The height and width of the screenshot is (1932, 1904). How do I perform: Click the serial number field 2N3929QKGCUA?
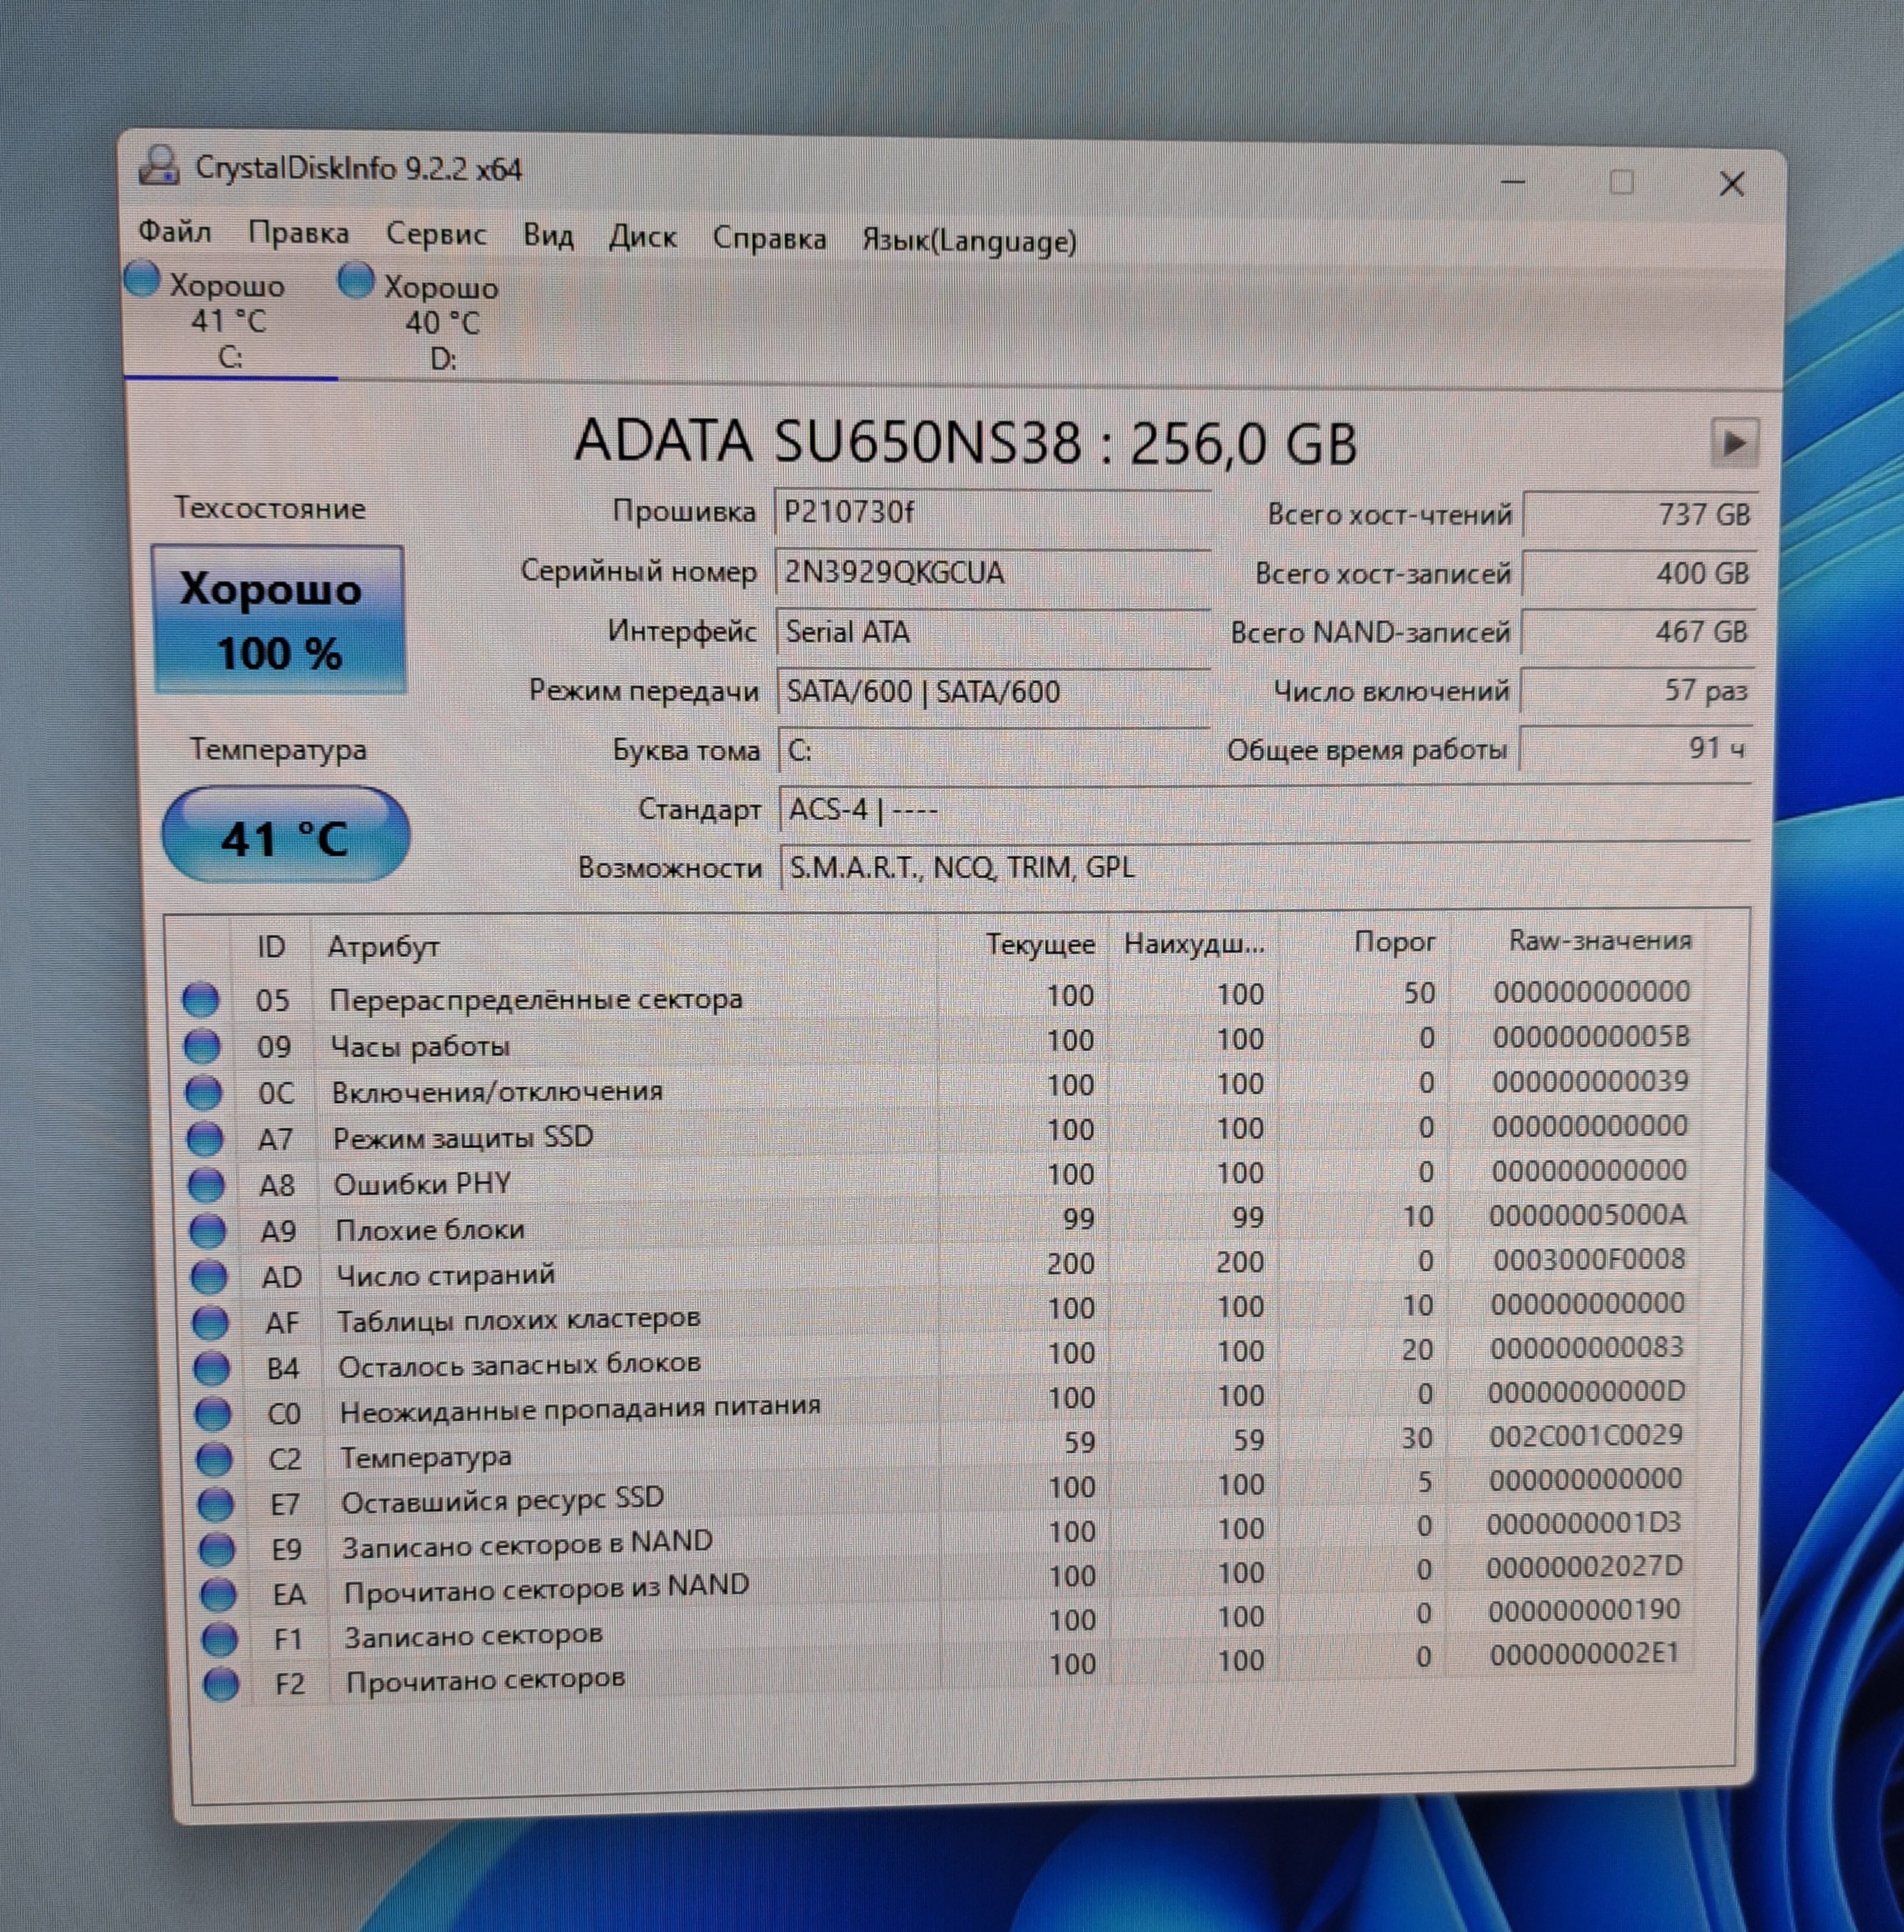pos(990,572)
